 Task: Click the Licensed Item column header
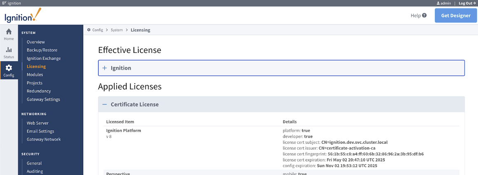click(x=120, y=122)
